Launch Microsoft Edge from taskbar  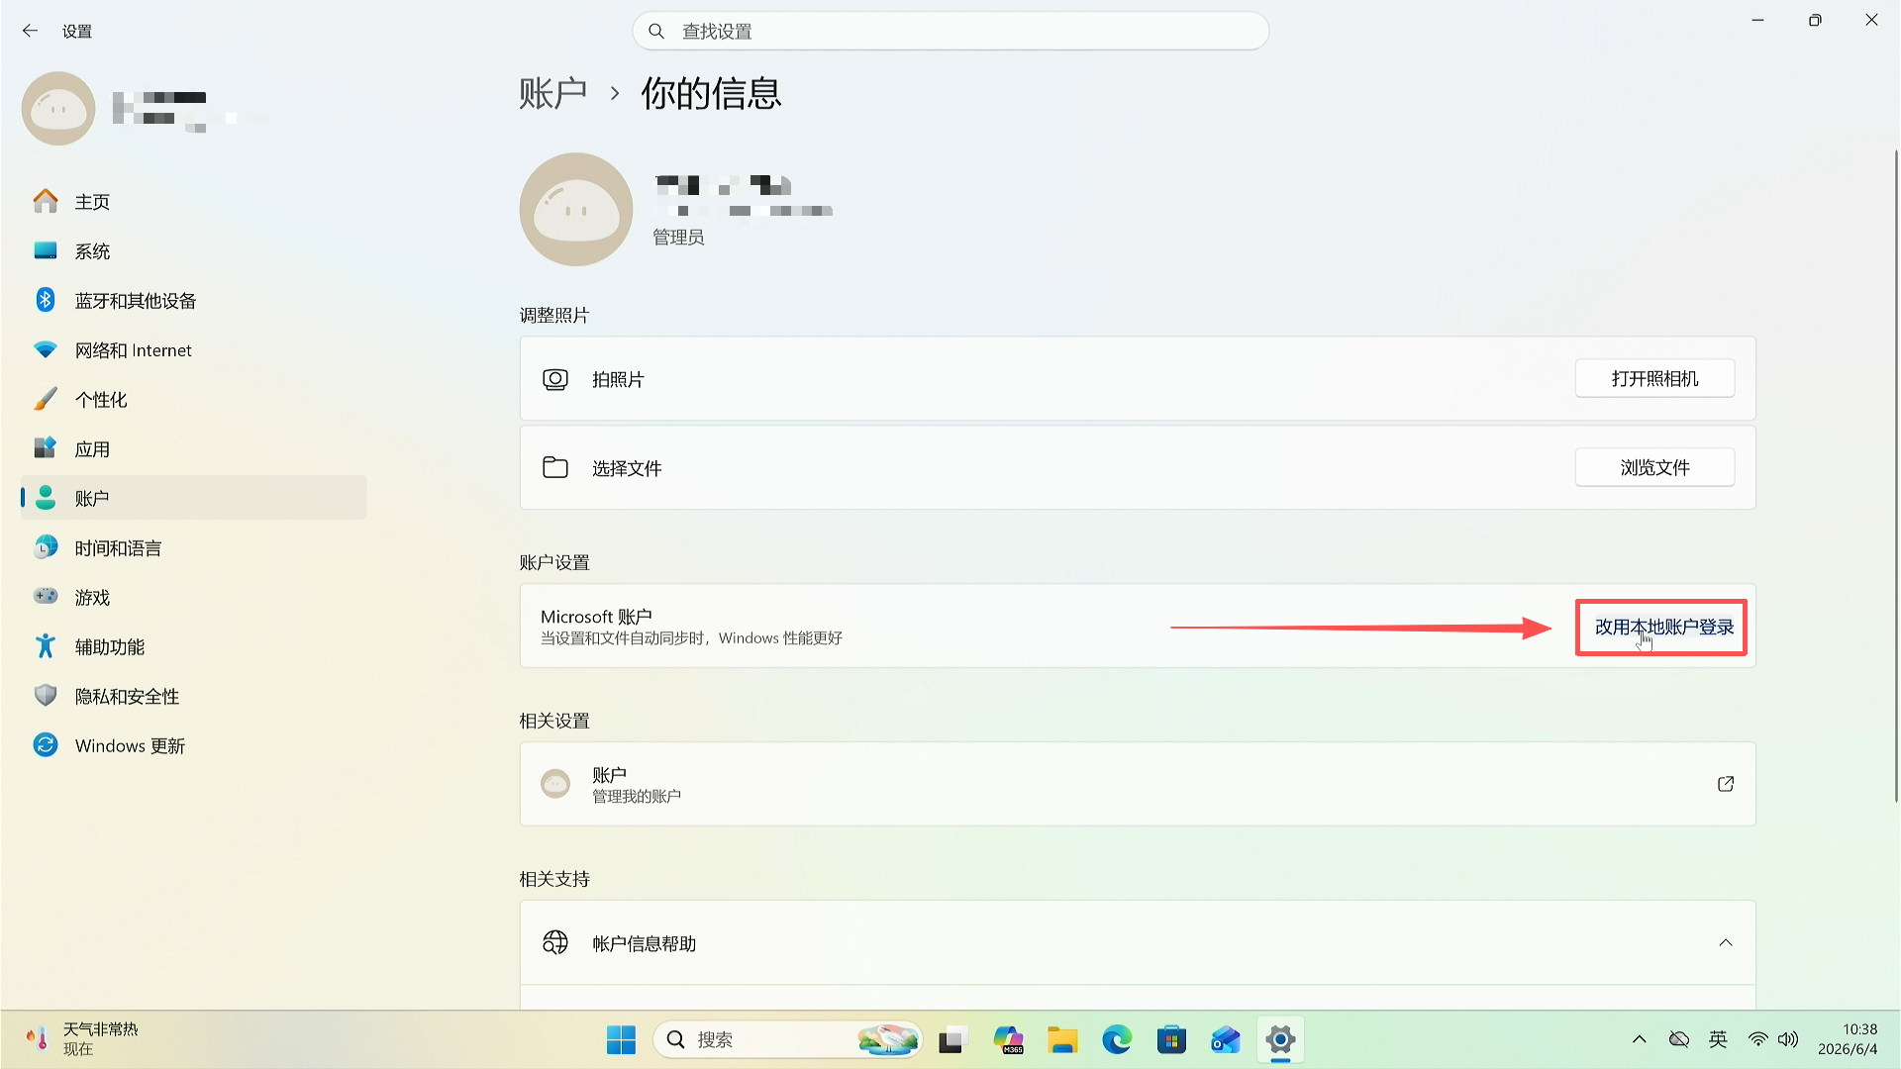click(1117, 1039)
